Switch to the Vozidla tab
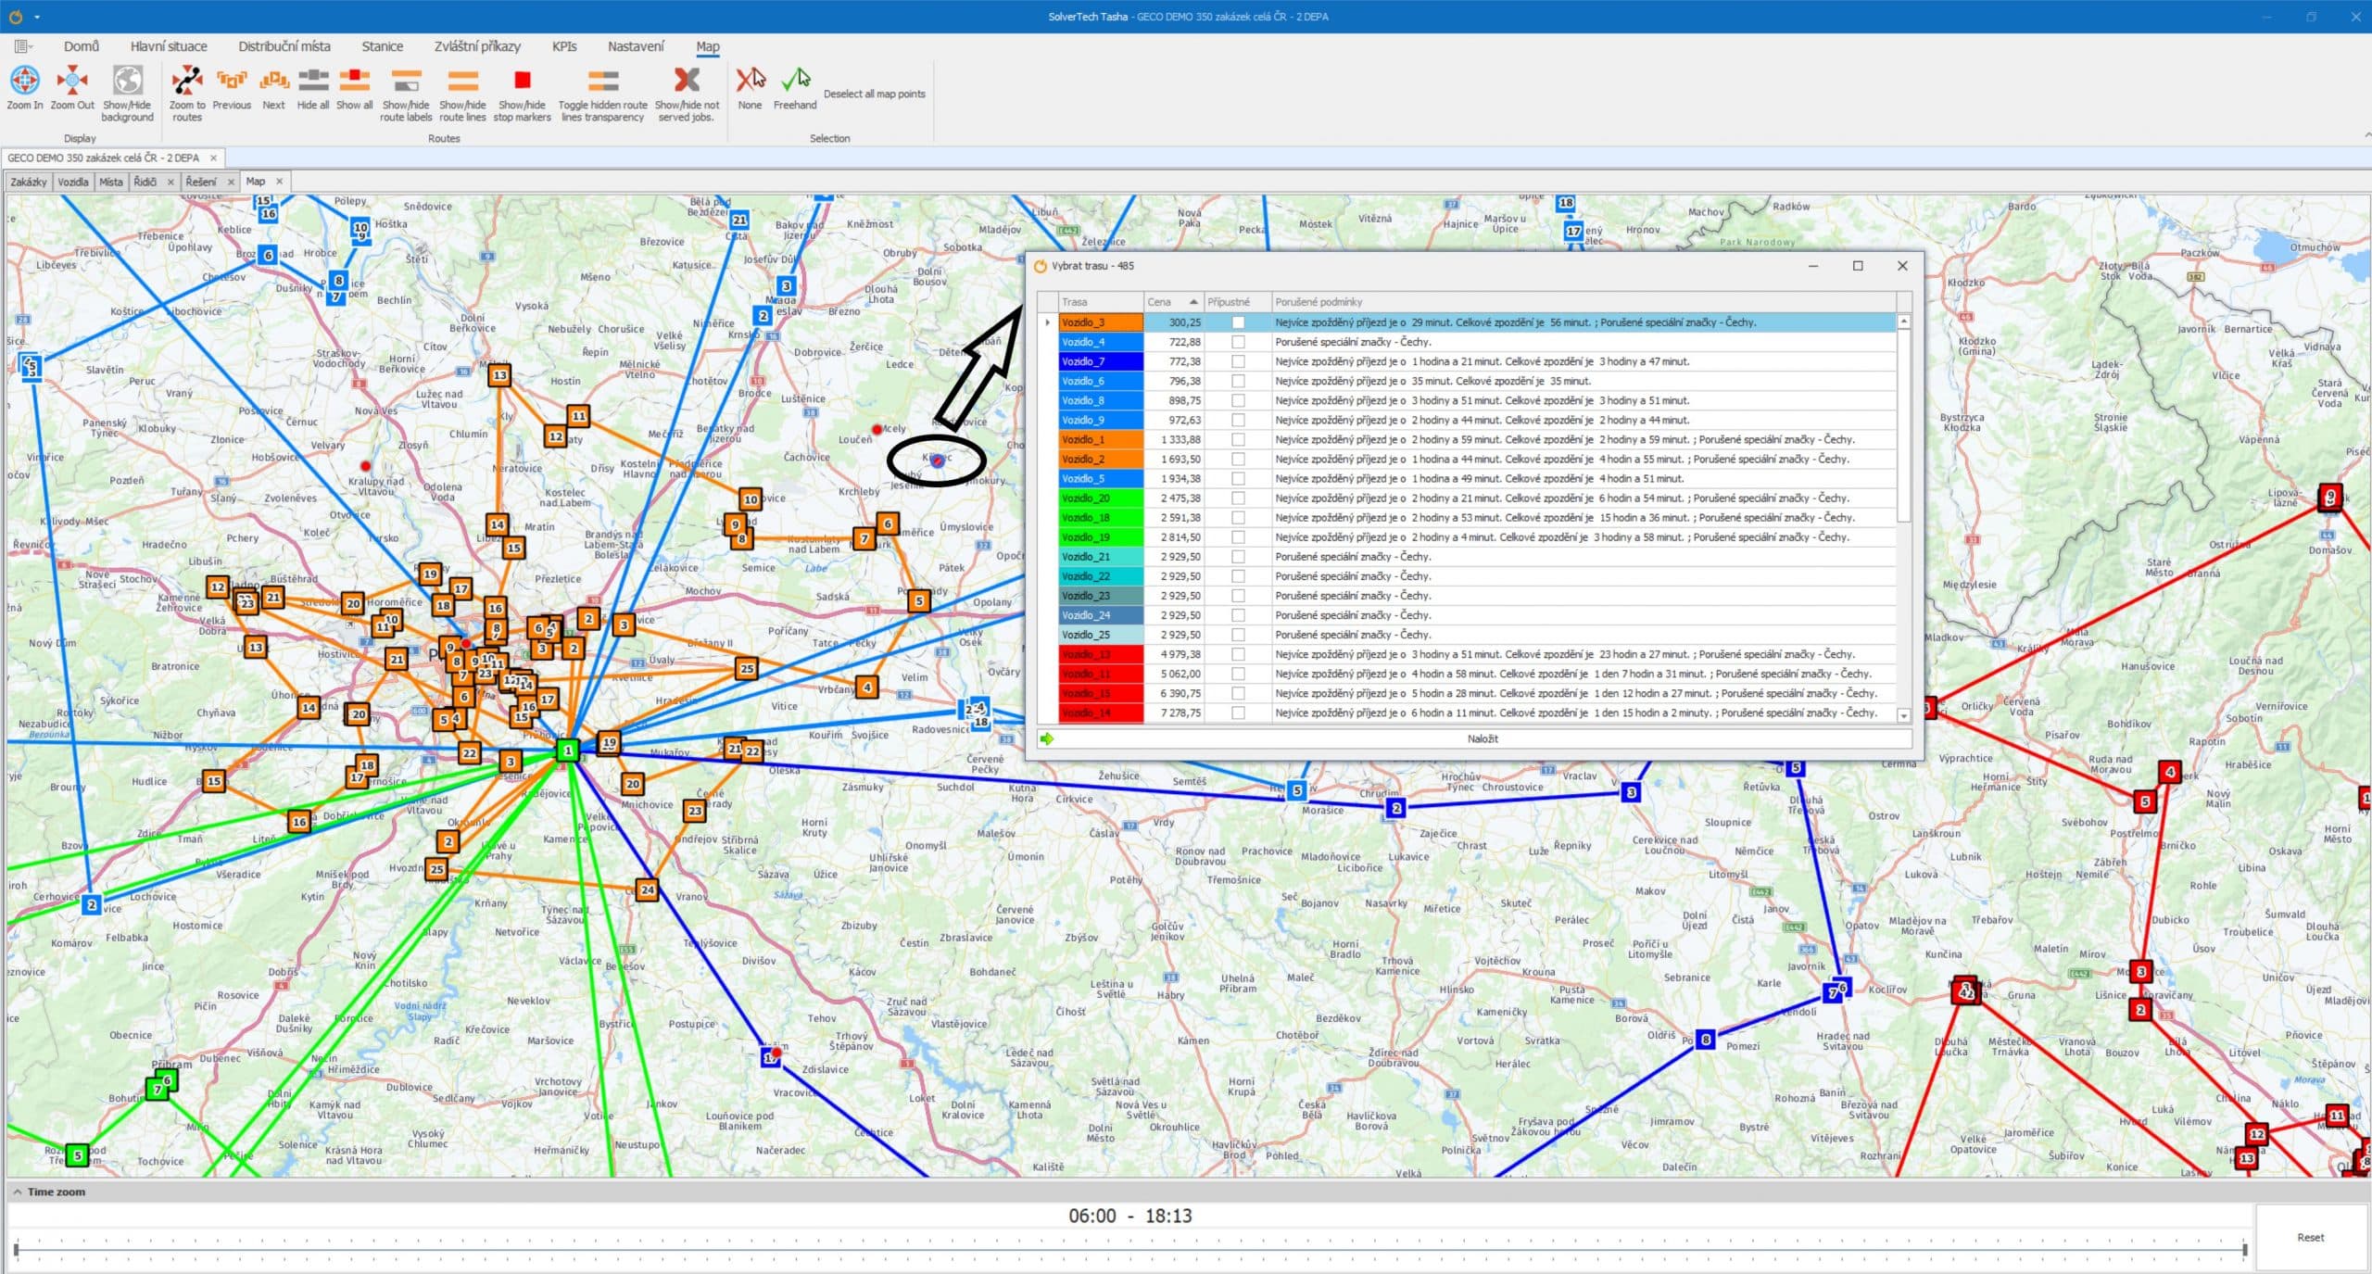Screen dimensions: 2372x1274 (x=73, y=182)
